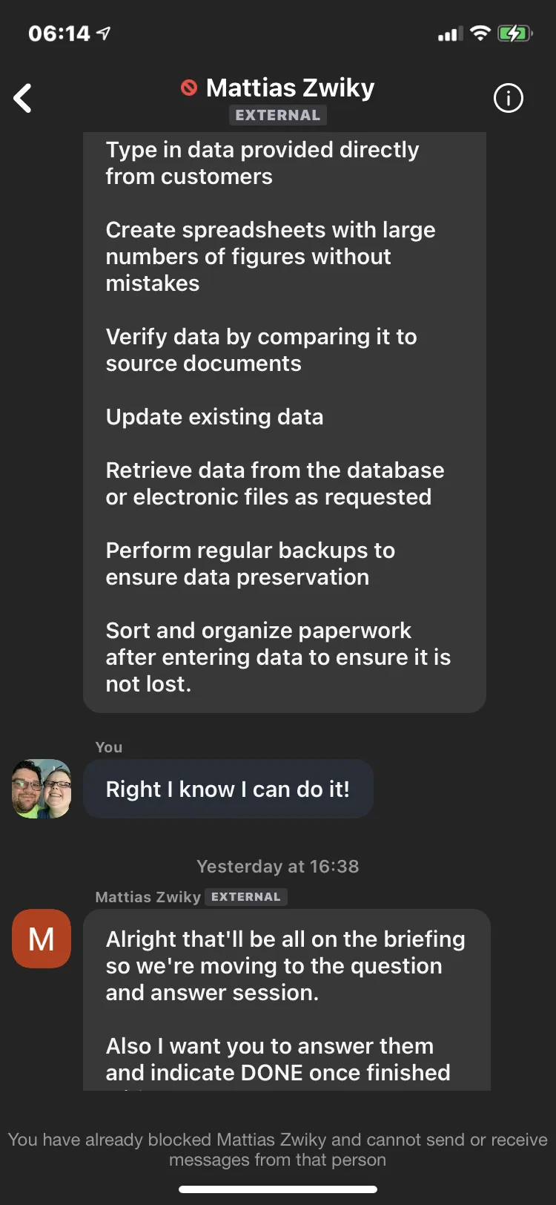Tap the Mattias Zwiky chat title
Viewport: 556px width, 1205px height.
click(290, 88)
